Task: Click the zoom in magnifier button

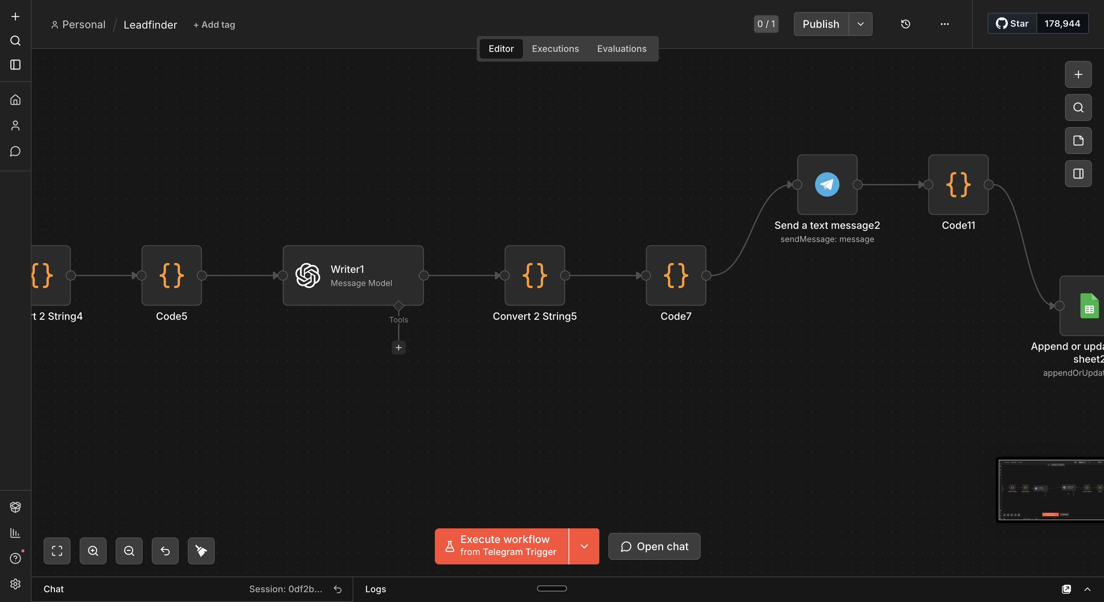Action: tap(93, 551)
